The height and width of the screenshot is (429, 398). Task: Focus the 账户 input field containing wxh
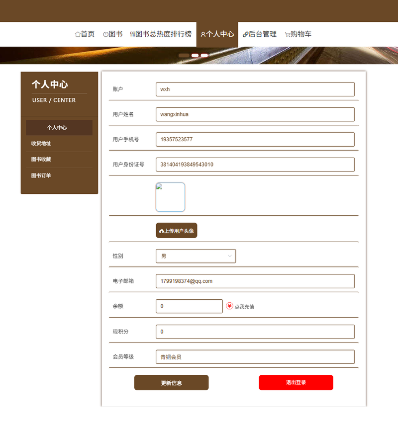[x=255, y=89]
